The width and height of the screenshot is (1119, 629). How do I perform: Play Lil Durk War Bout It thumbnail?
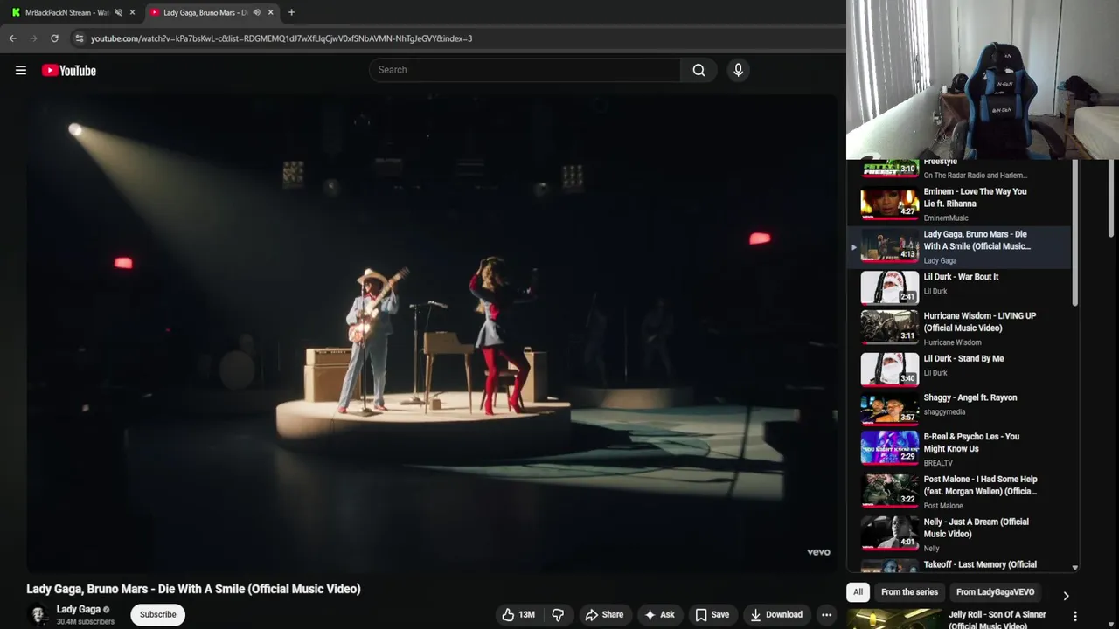pyautogui.click(x=890, y=287)
